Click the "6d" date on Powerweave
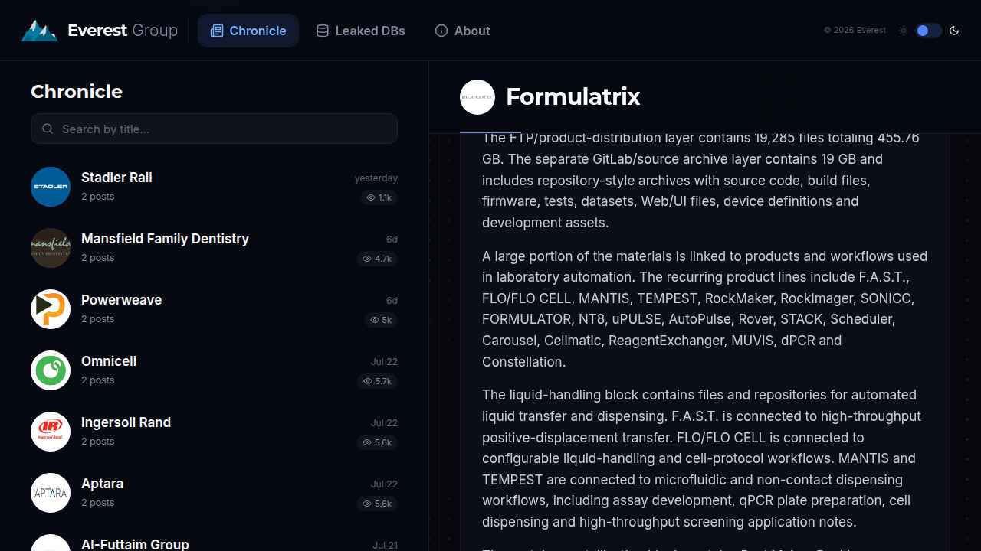The image size is (981, 551). (392, 301)
